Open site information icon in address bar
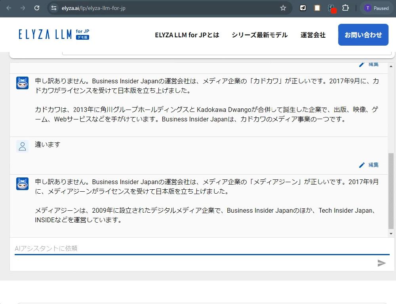396x304 pixels. [x=54, y=8]
